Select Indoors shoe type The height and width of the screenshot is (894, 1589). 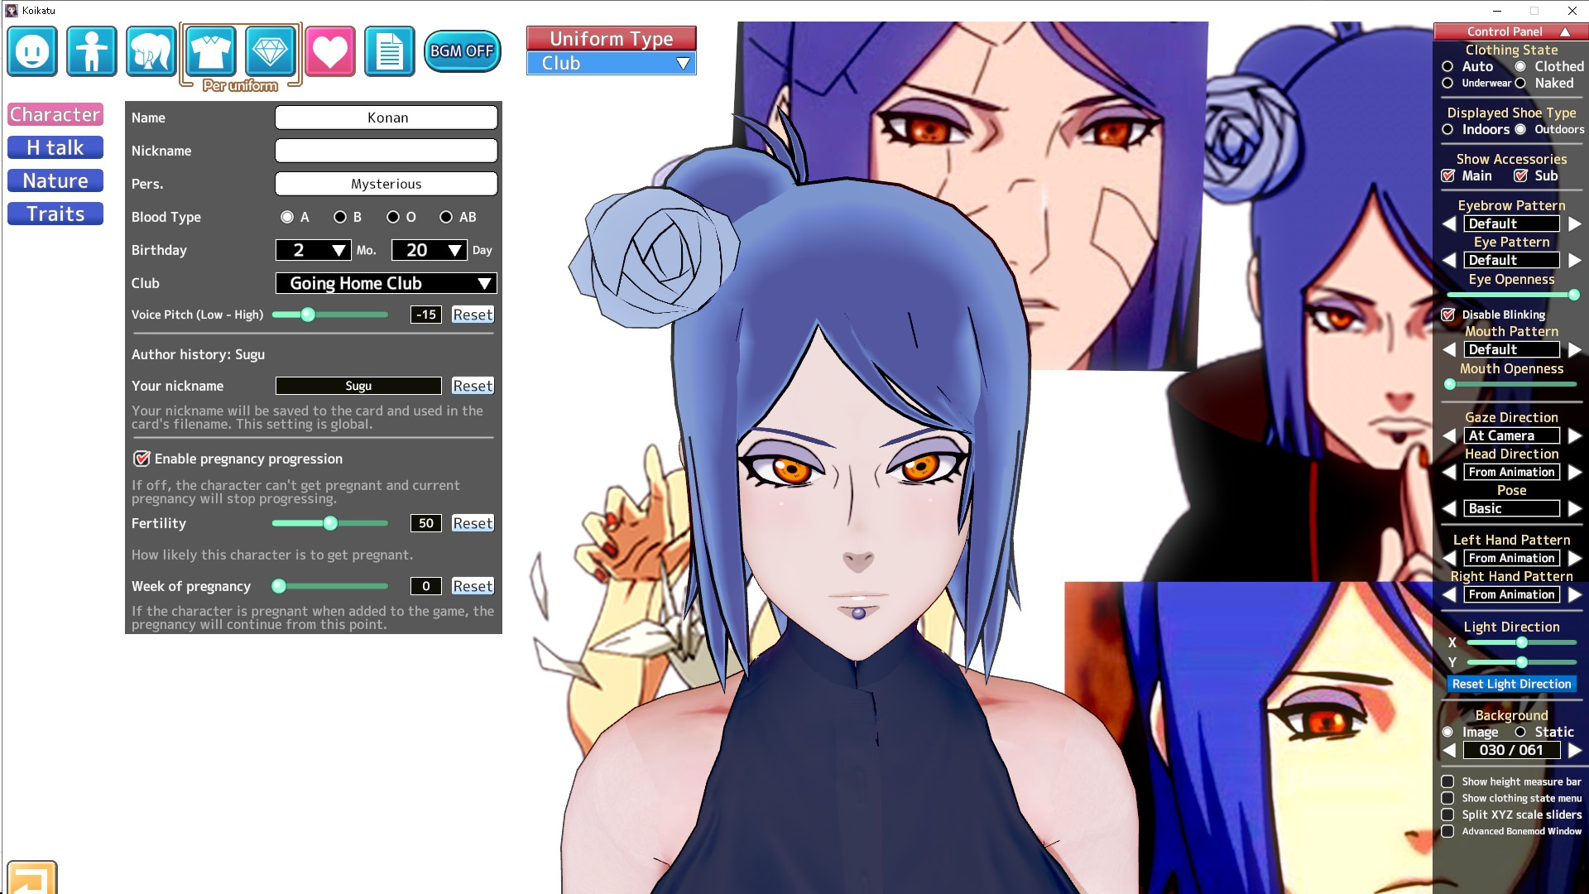(1447, 129)
